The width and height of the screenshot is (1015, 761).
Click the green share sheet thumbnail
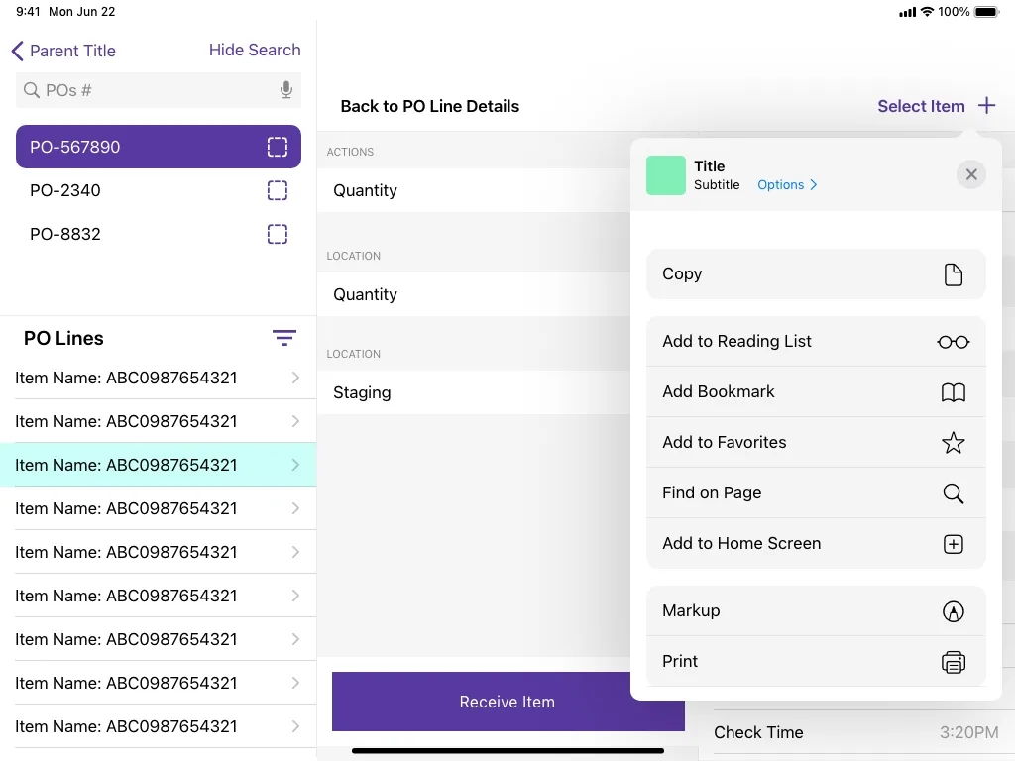[665, 175]
